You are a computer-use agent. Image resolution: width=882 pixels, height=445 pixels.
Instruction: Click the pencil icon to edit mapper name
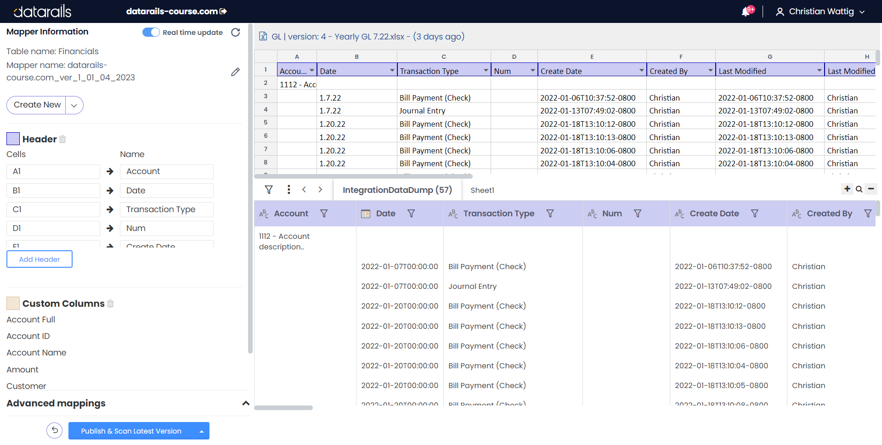pos(235,72)
